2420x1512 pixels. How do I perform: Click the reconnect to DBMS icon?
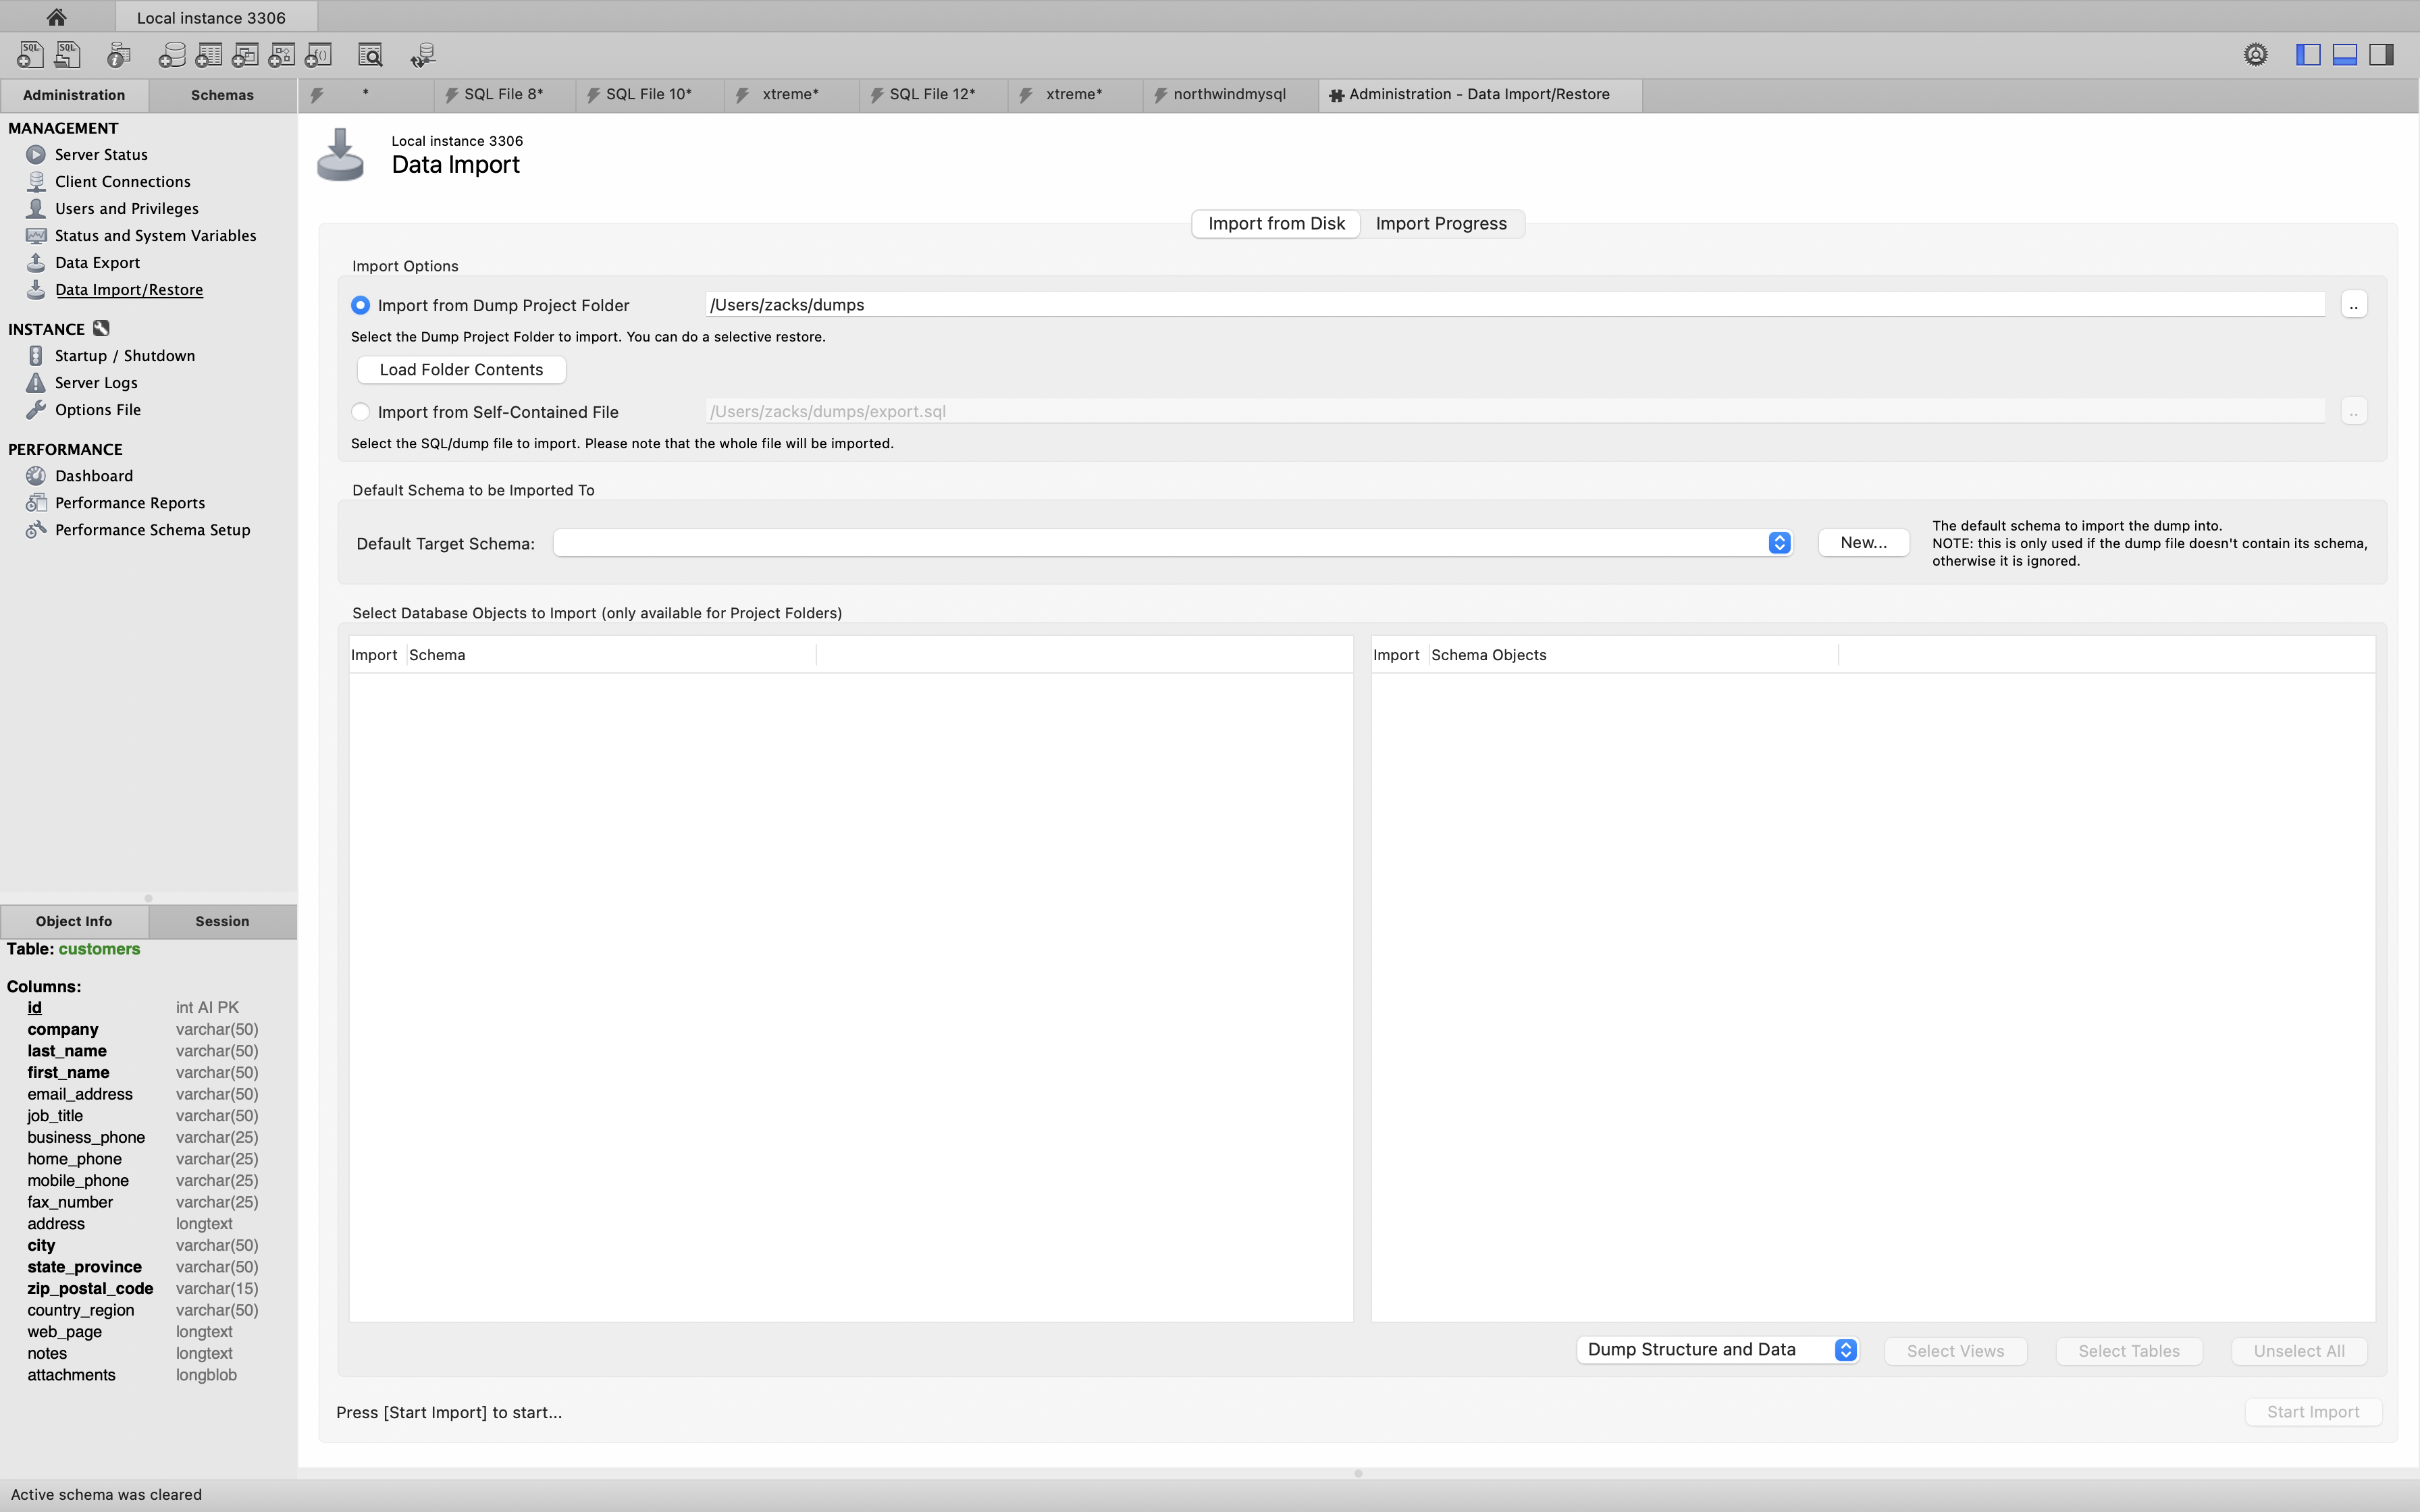point(423,55)
